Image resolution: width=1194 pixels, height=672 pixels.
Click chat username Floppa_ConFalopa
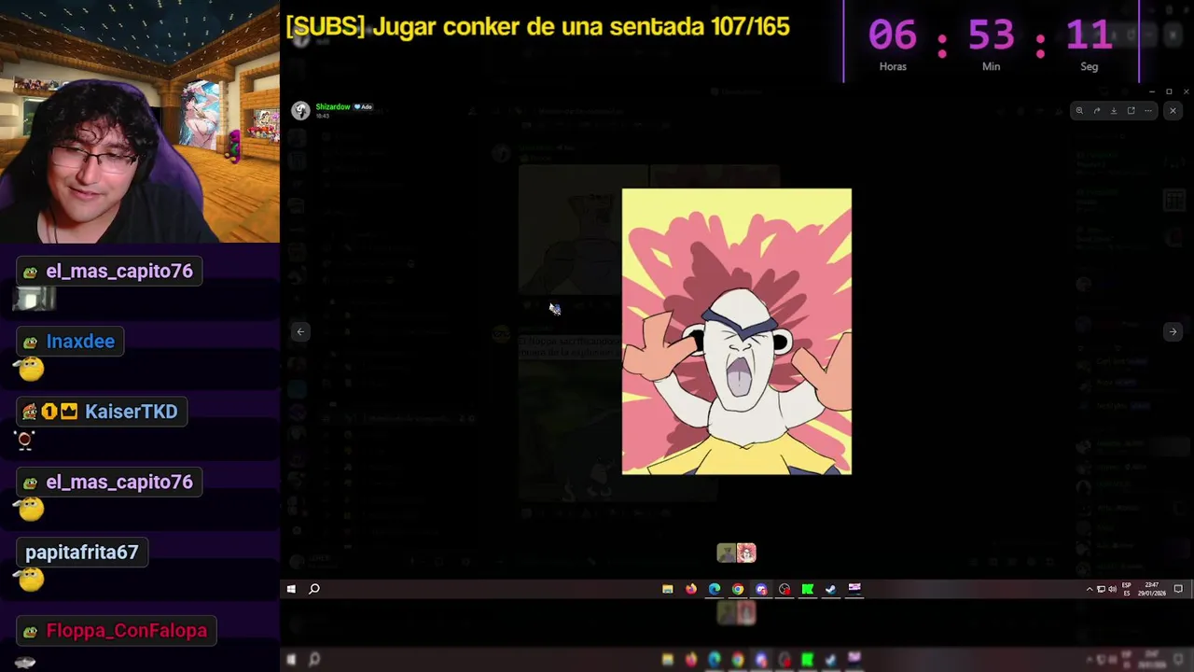pyautogui.click(x=127, y=631)
